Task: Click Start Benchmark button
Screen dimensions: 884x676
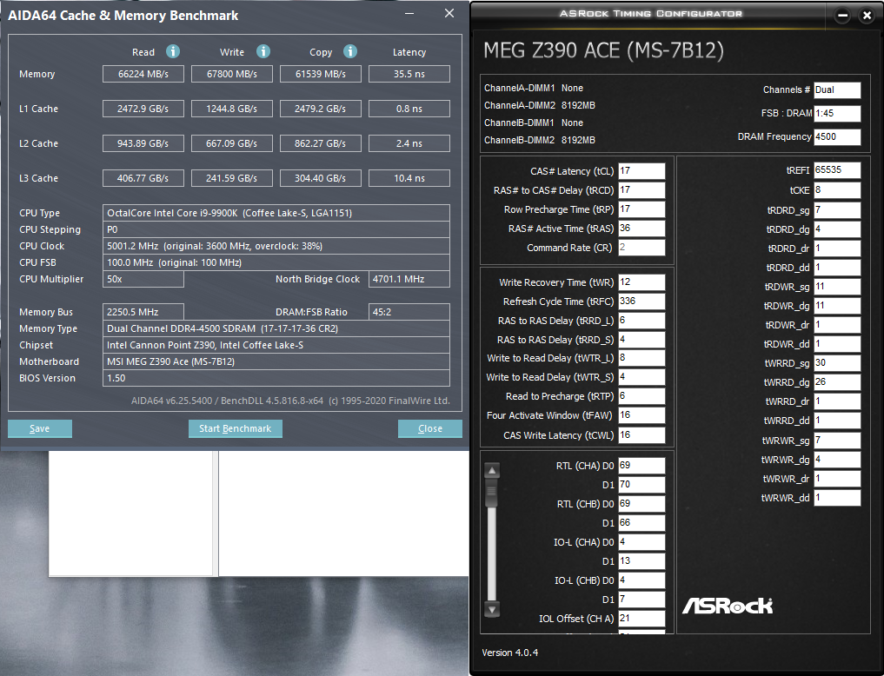Action: [235, 428]
